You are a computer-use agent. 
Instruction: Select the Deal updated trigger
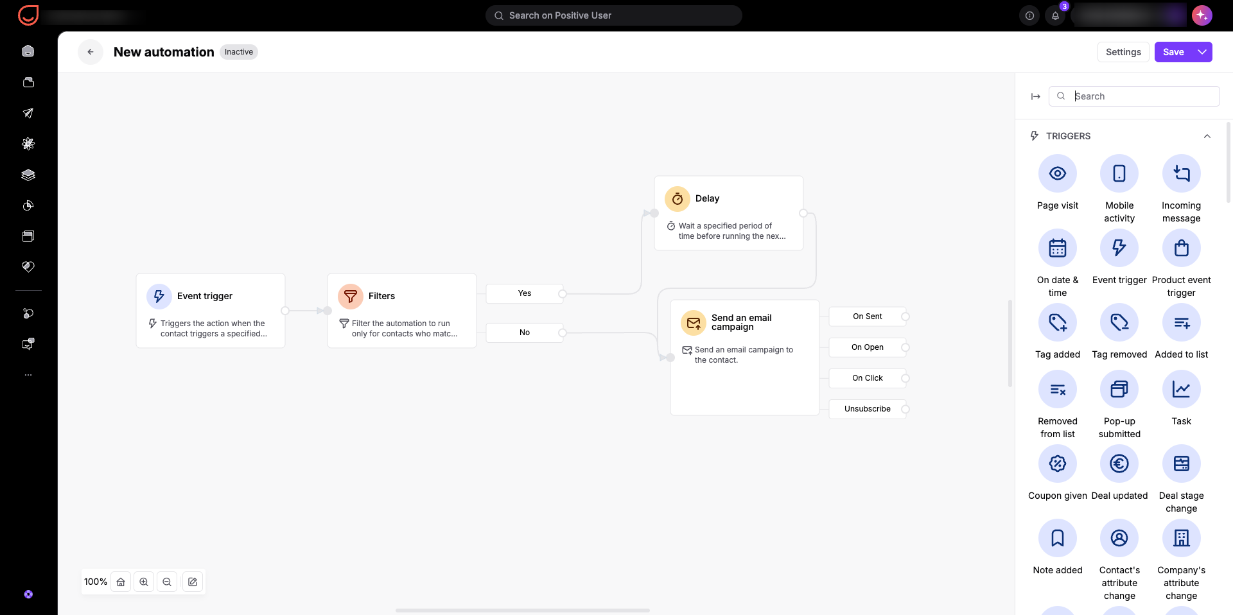(x=1119, y=463)
